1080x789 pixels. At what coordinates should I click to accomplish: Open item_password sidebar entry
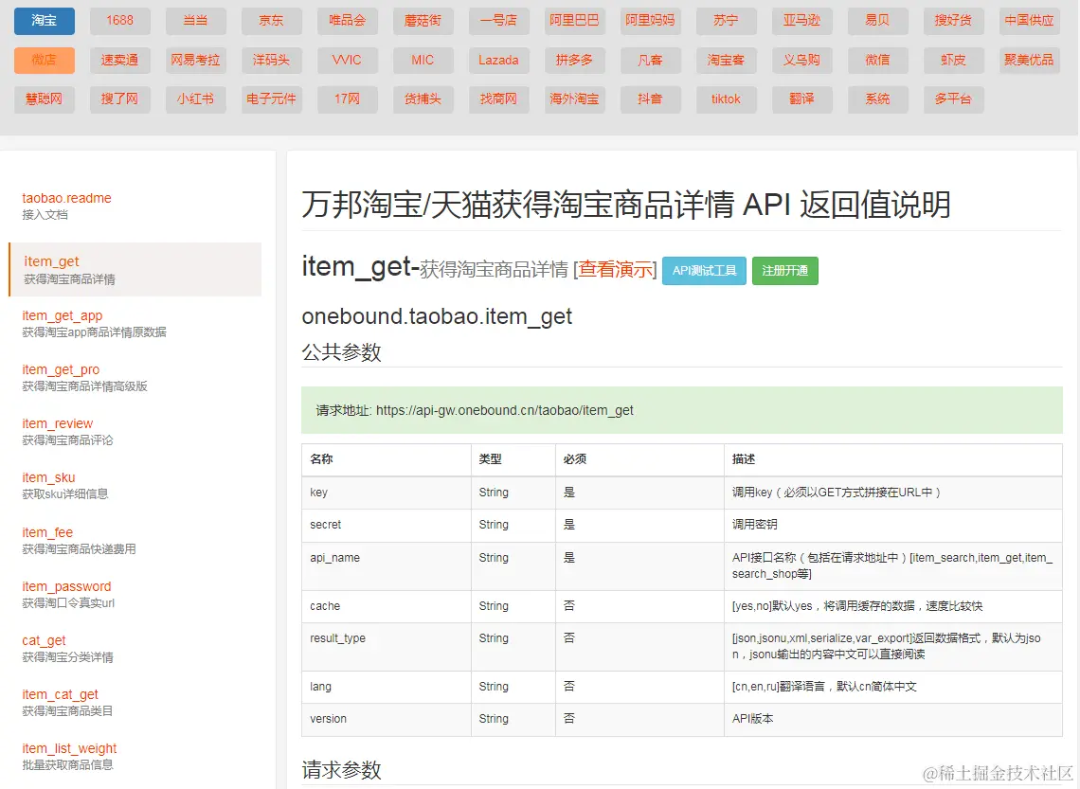(x=67, y=594)
